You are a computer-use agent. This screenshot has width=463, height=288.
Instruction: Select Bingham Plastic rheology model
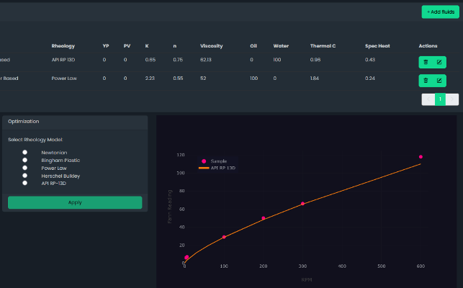(x=25, y=160)
